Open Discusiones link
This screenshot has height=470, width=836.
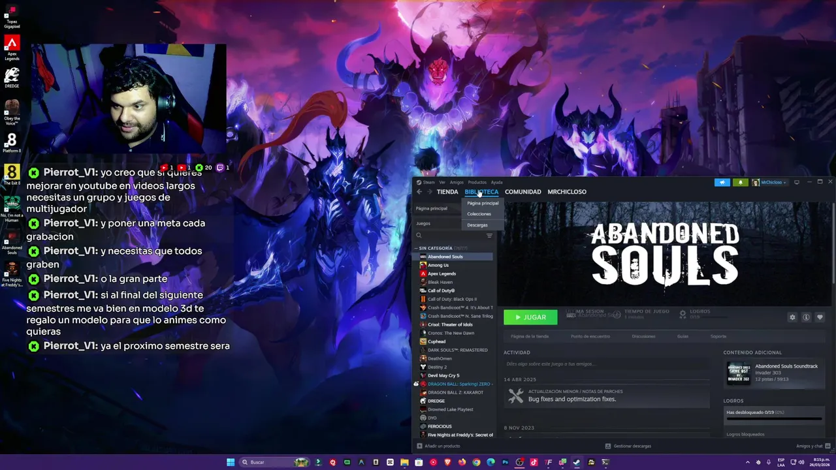(643, 336)
